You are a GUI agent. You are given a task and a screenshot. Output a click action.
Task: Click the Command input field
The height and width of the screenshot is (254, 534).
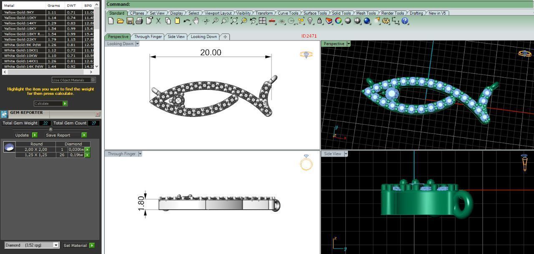click(x=320, y=4)
